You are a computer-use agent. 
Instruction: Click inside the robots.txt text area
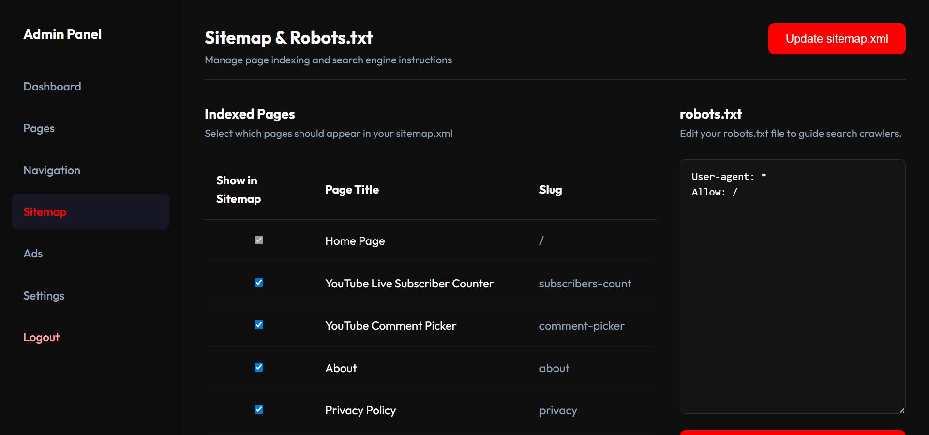(x=792, y=290)
